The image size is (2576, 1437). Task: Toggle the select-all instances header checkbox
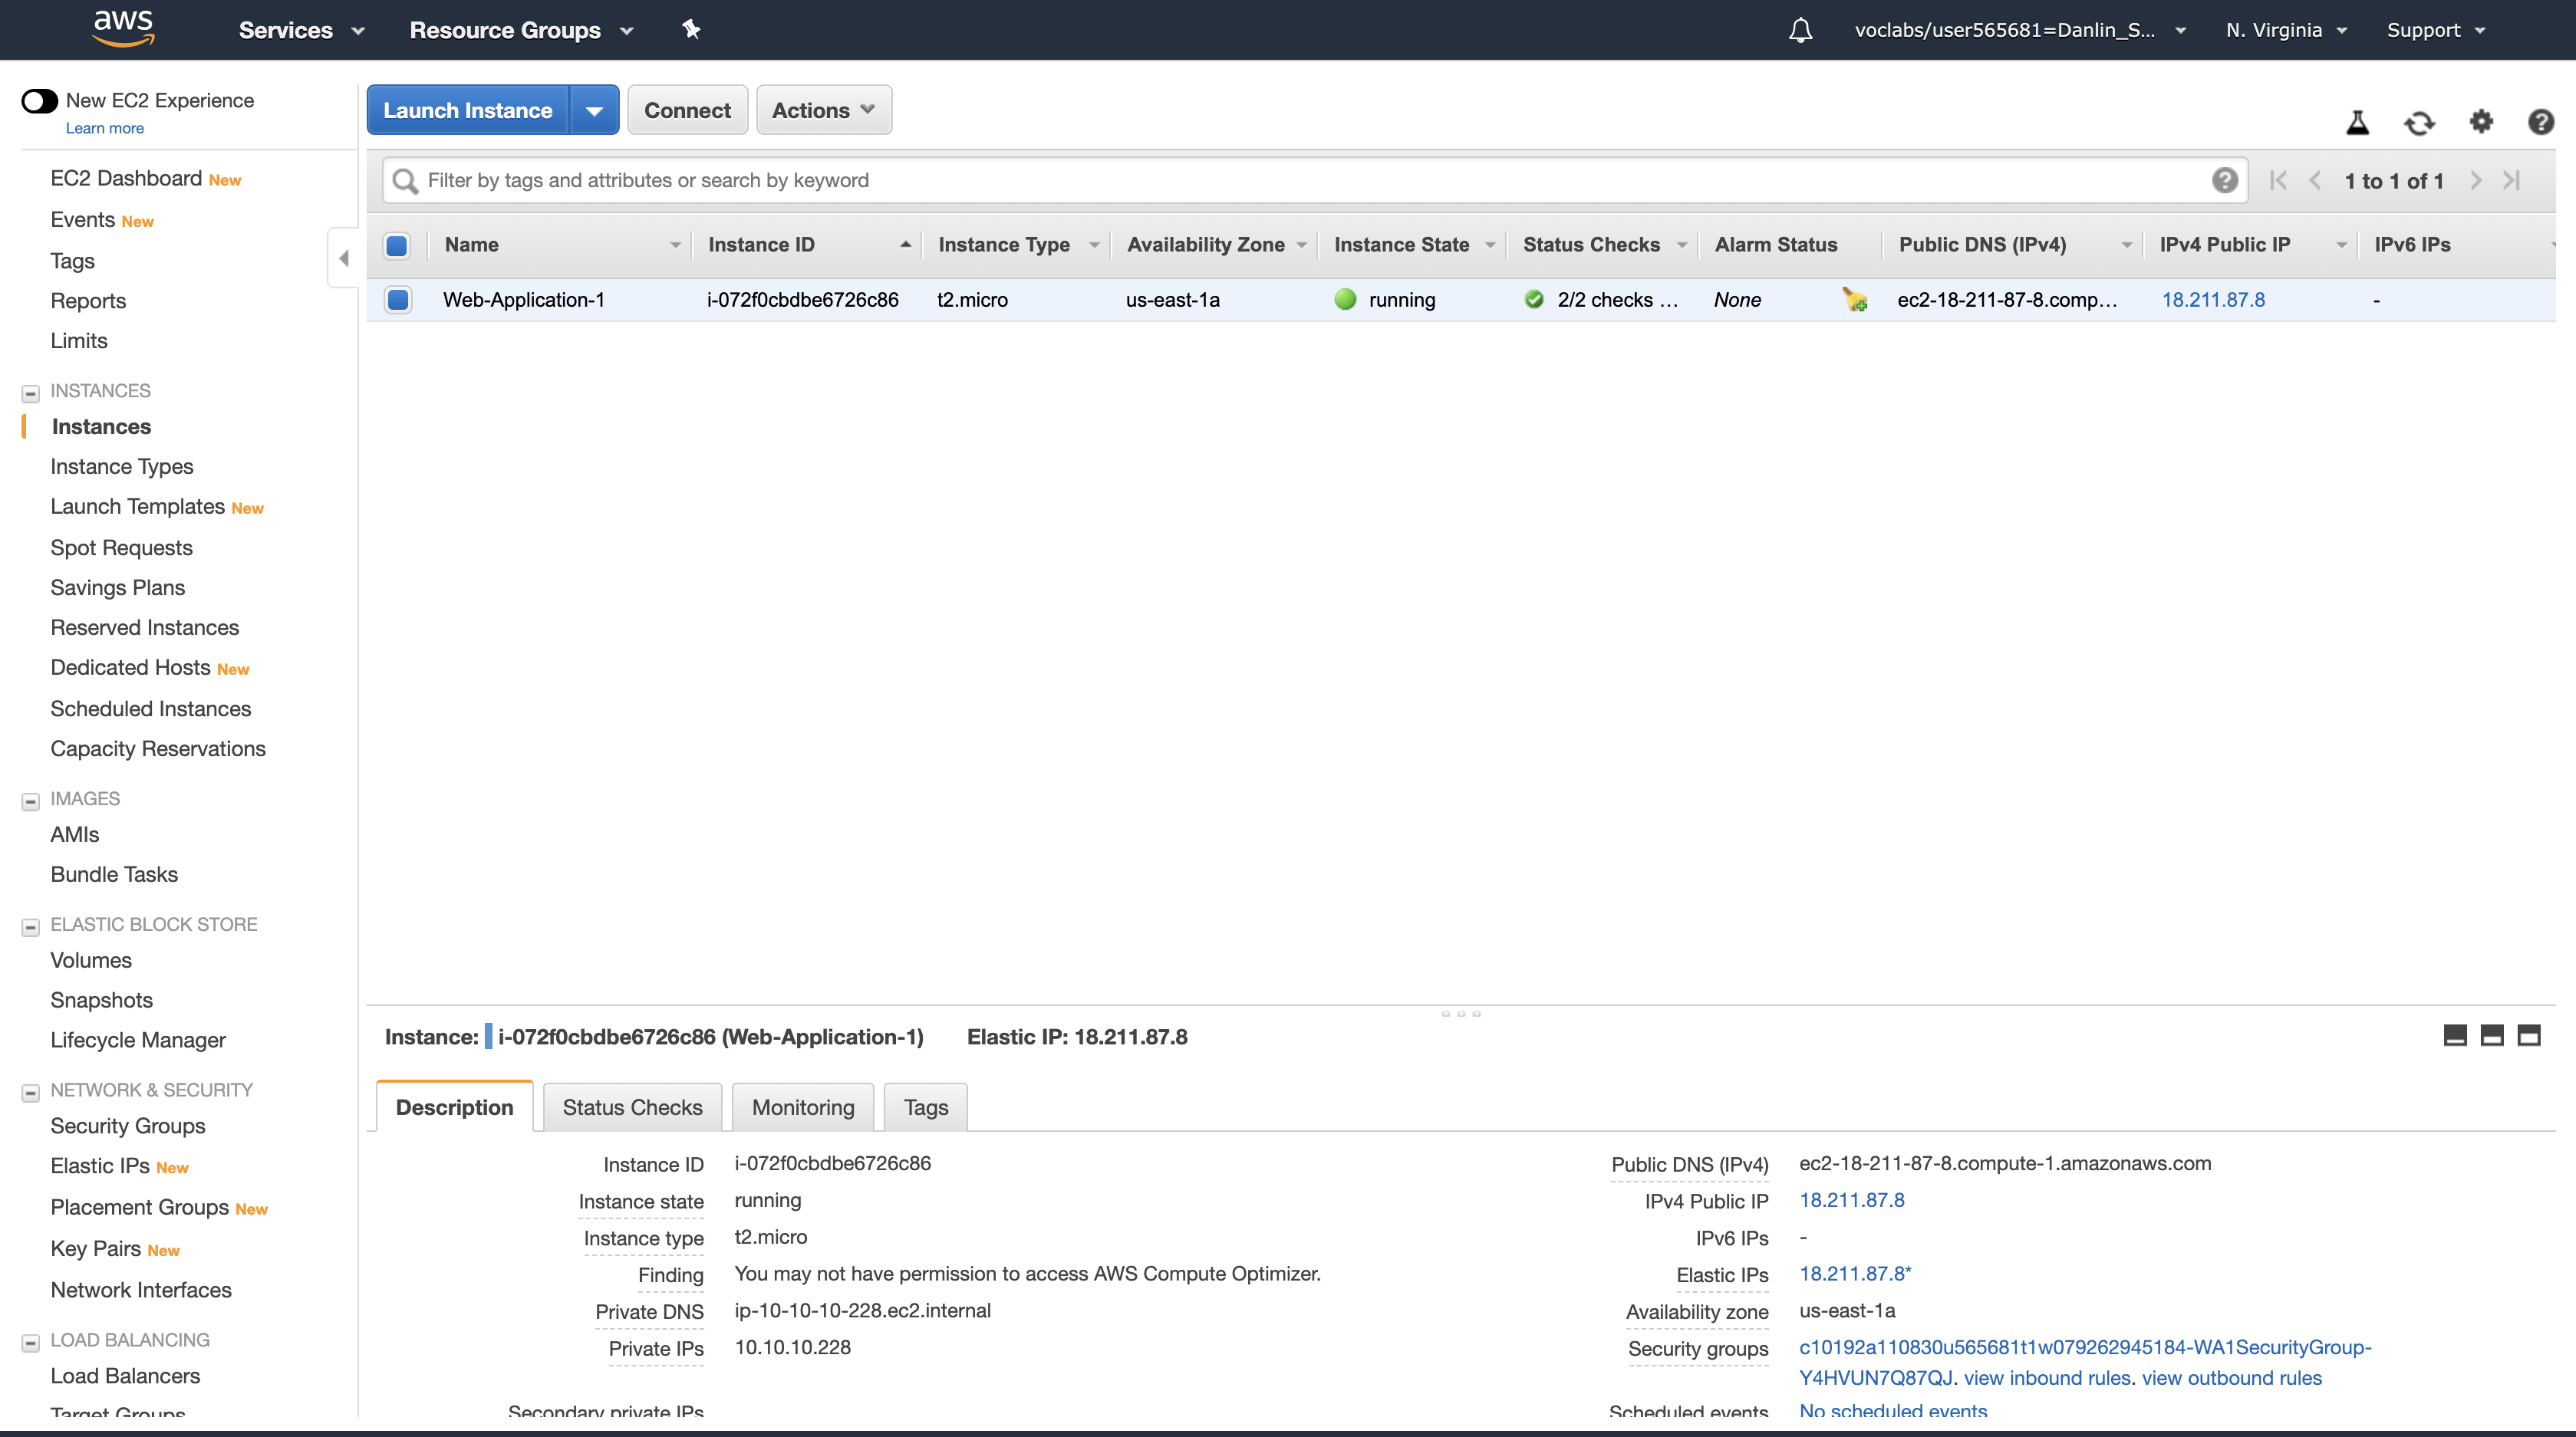(x=397, y=245)
